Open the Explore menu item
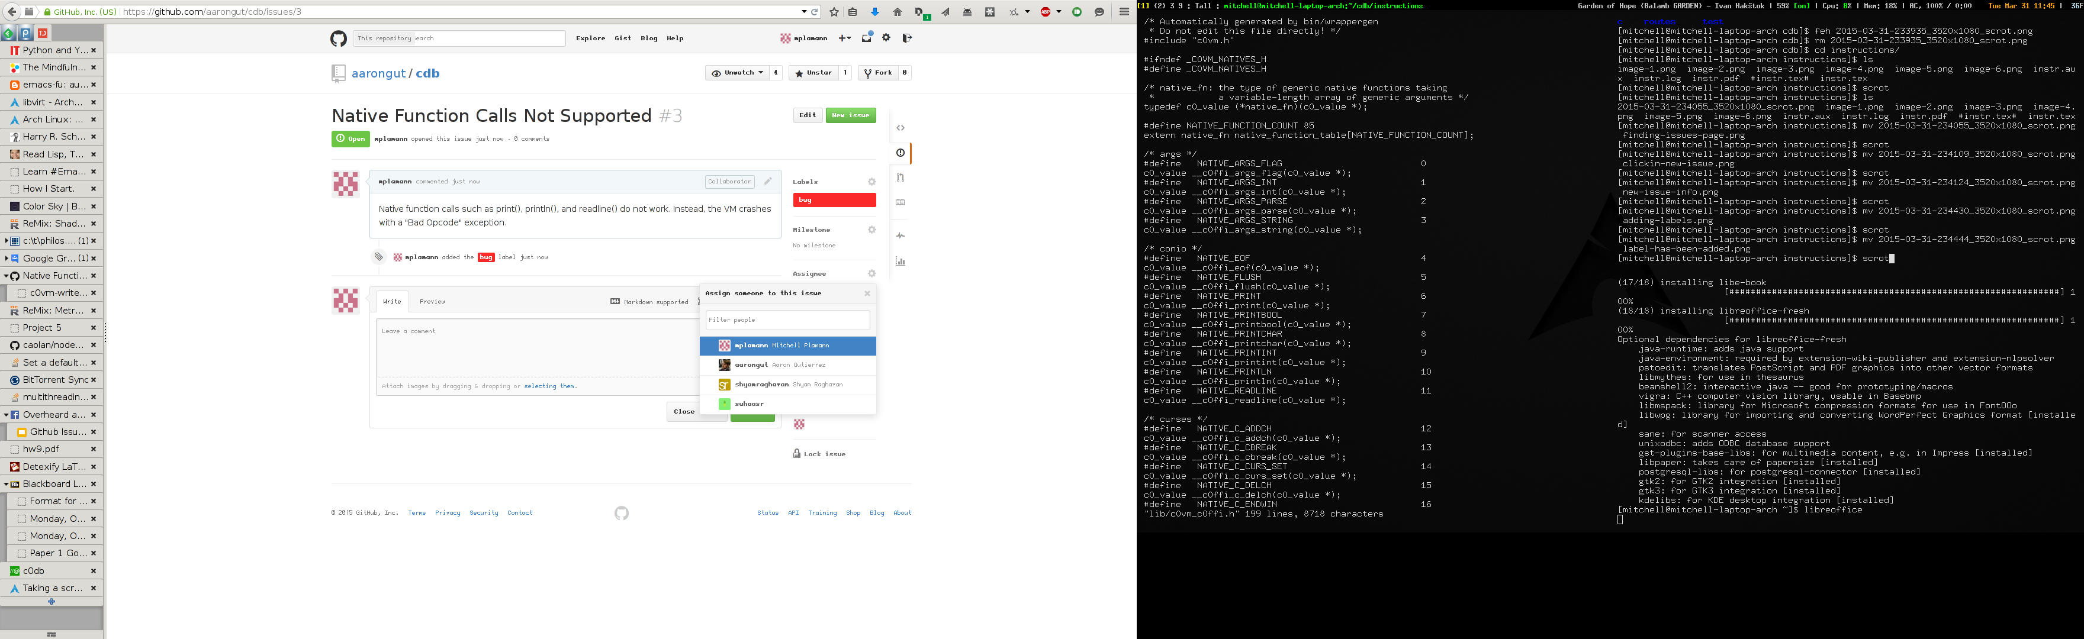Image resolution: width=2084 pixels, height=639 pixels. (590, 38)
